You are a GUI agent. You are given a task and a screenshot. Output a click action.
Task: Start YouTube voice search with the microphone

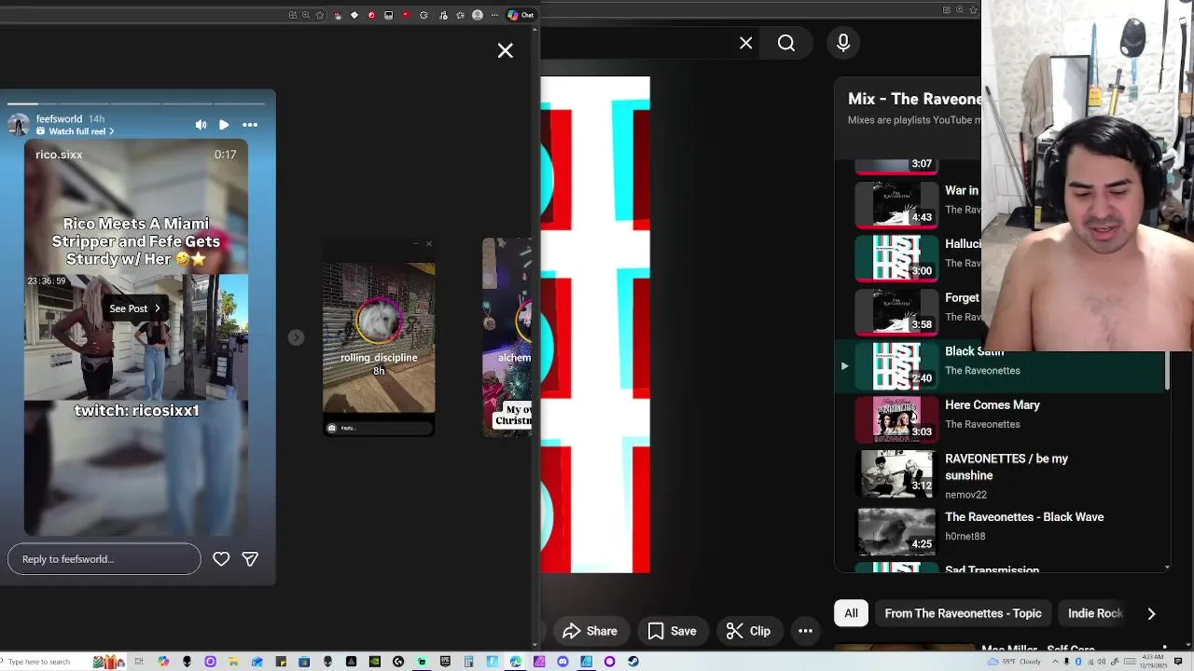point(843,43)
